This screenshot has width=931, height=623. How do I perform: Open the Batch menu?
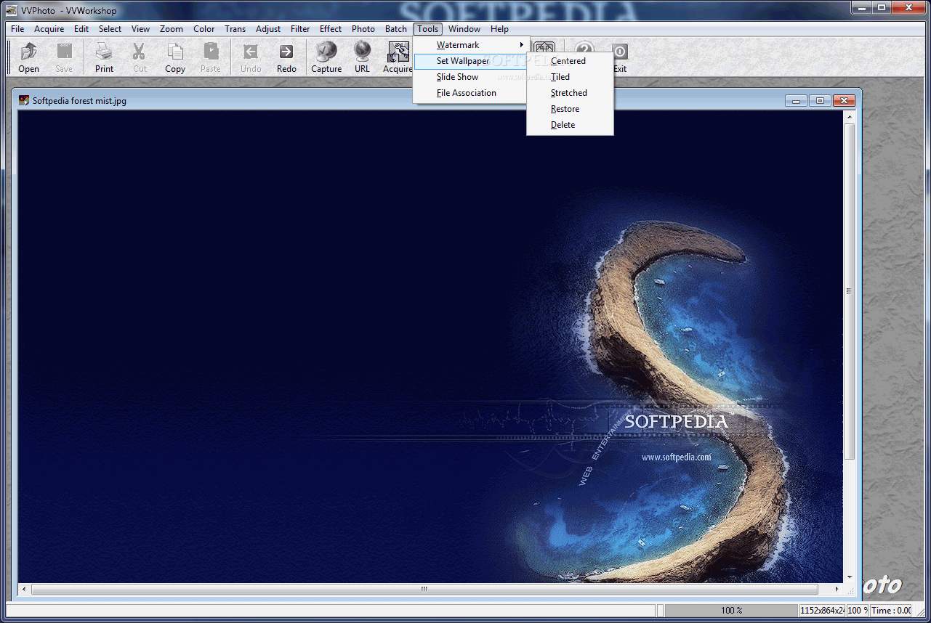(396, 29)
